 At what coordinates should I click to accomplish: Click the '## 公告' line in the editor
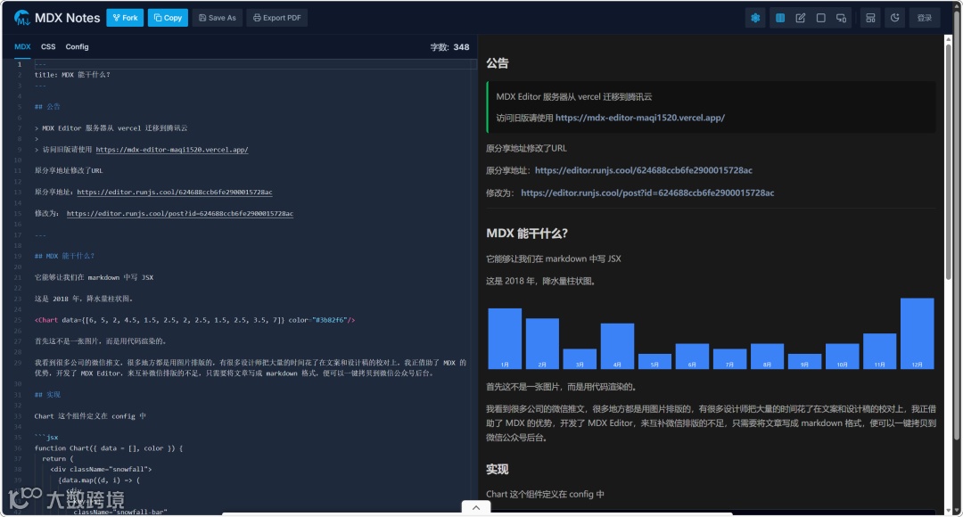tap(47, 106)
